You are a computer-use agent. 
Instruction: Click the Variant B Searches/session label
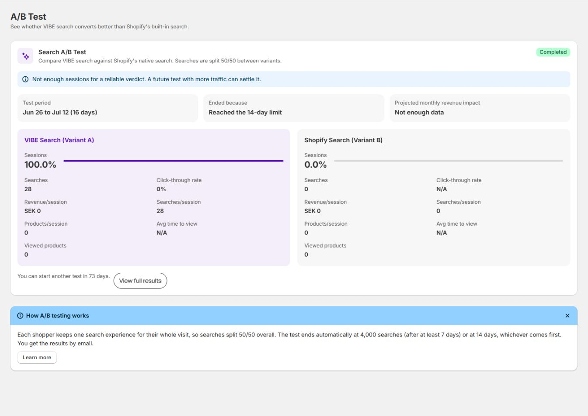click(458, 202)
